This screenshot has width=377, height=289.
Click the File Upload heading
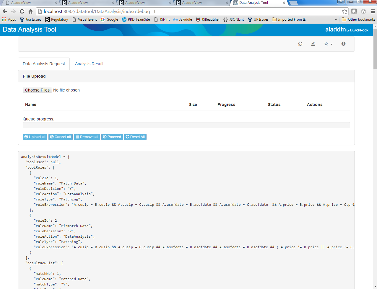coord(34,76)
